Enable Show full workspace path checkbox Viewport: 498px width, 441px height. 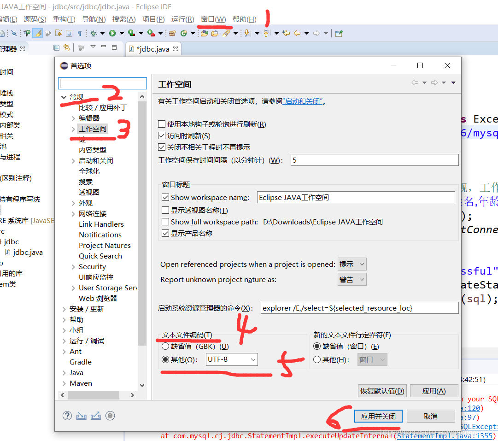(165, 222)
